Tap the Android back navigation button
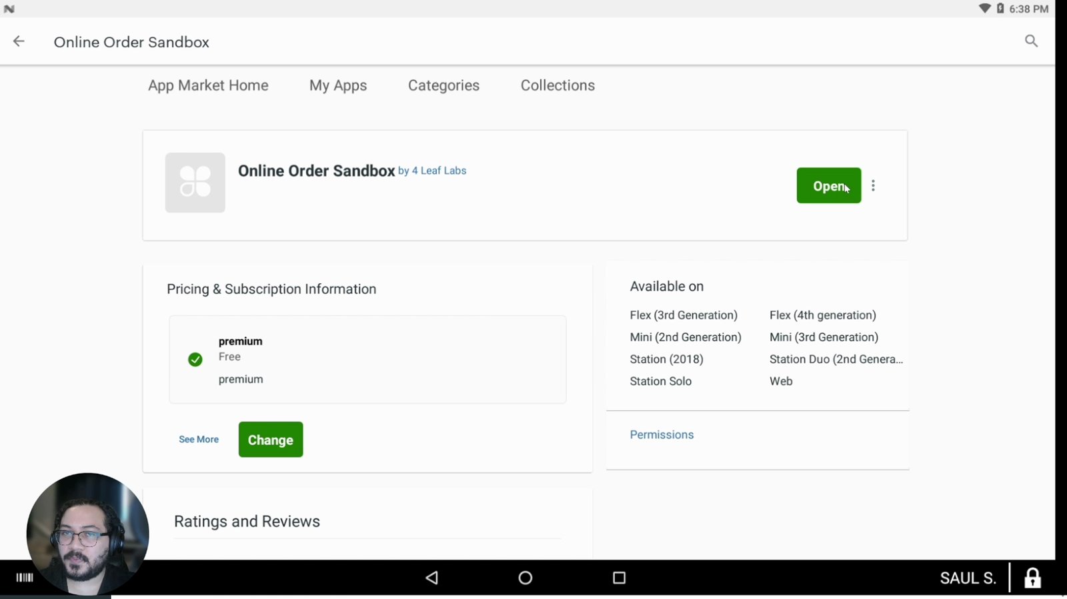This screenshot has height=599, width=1067. (431, 578)
